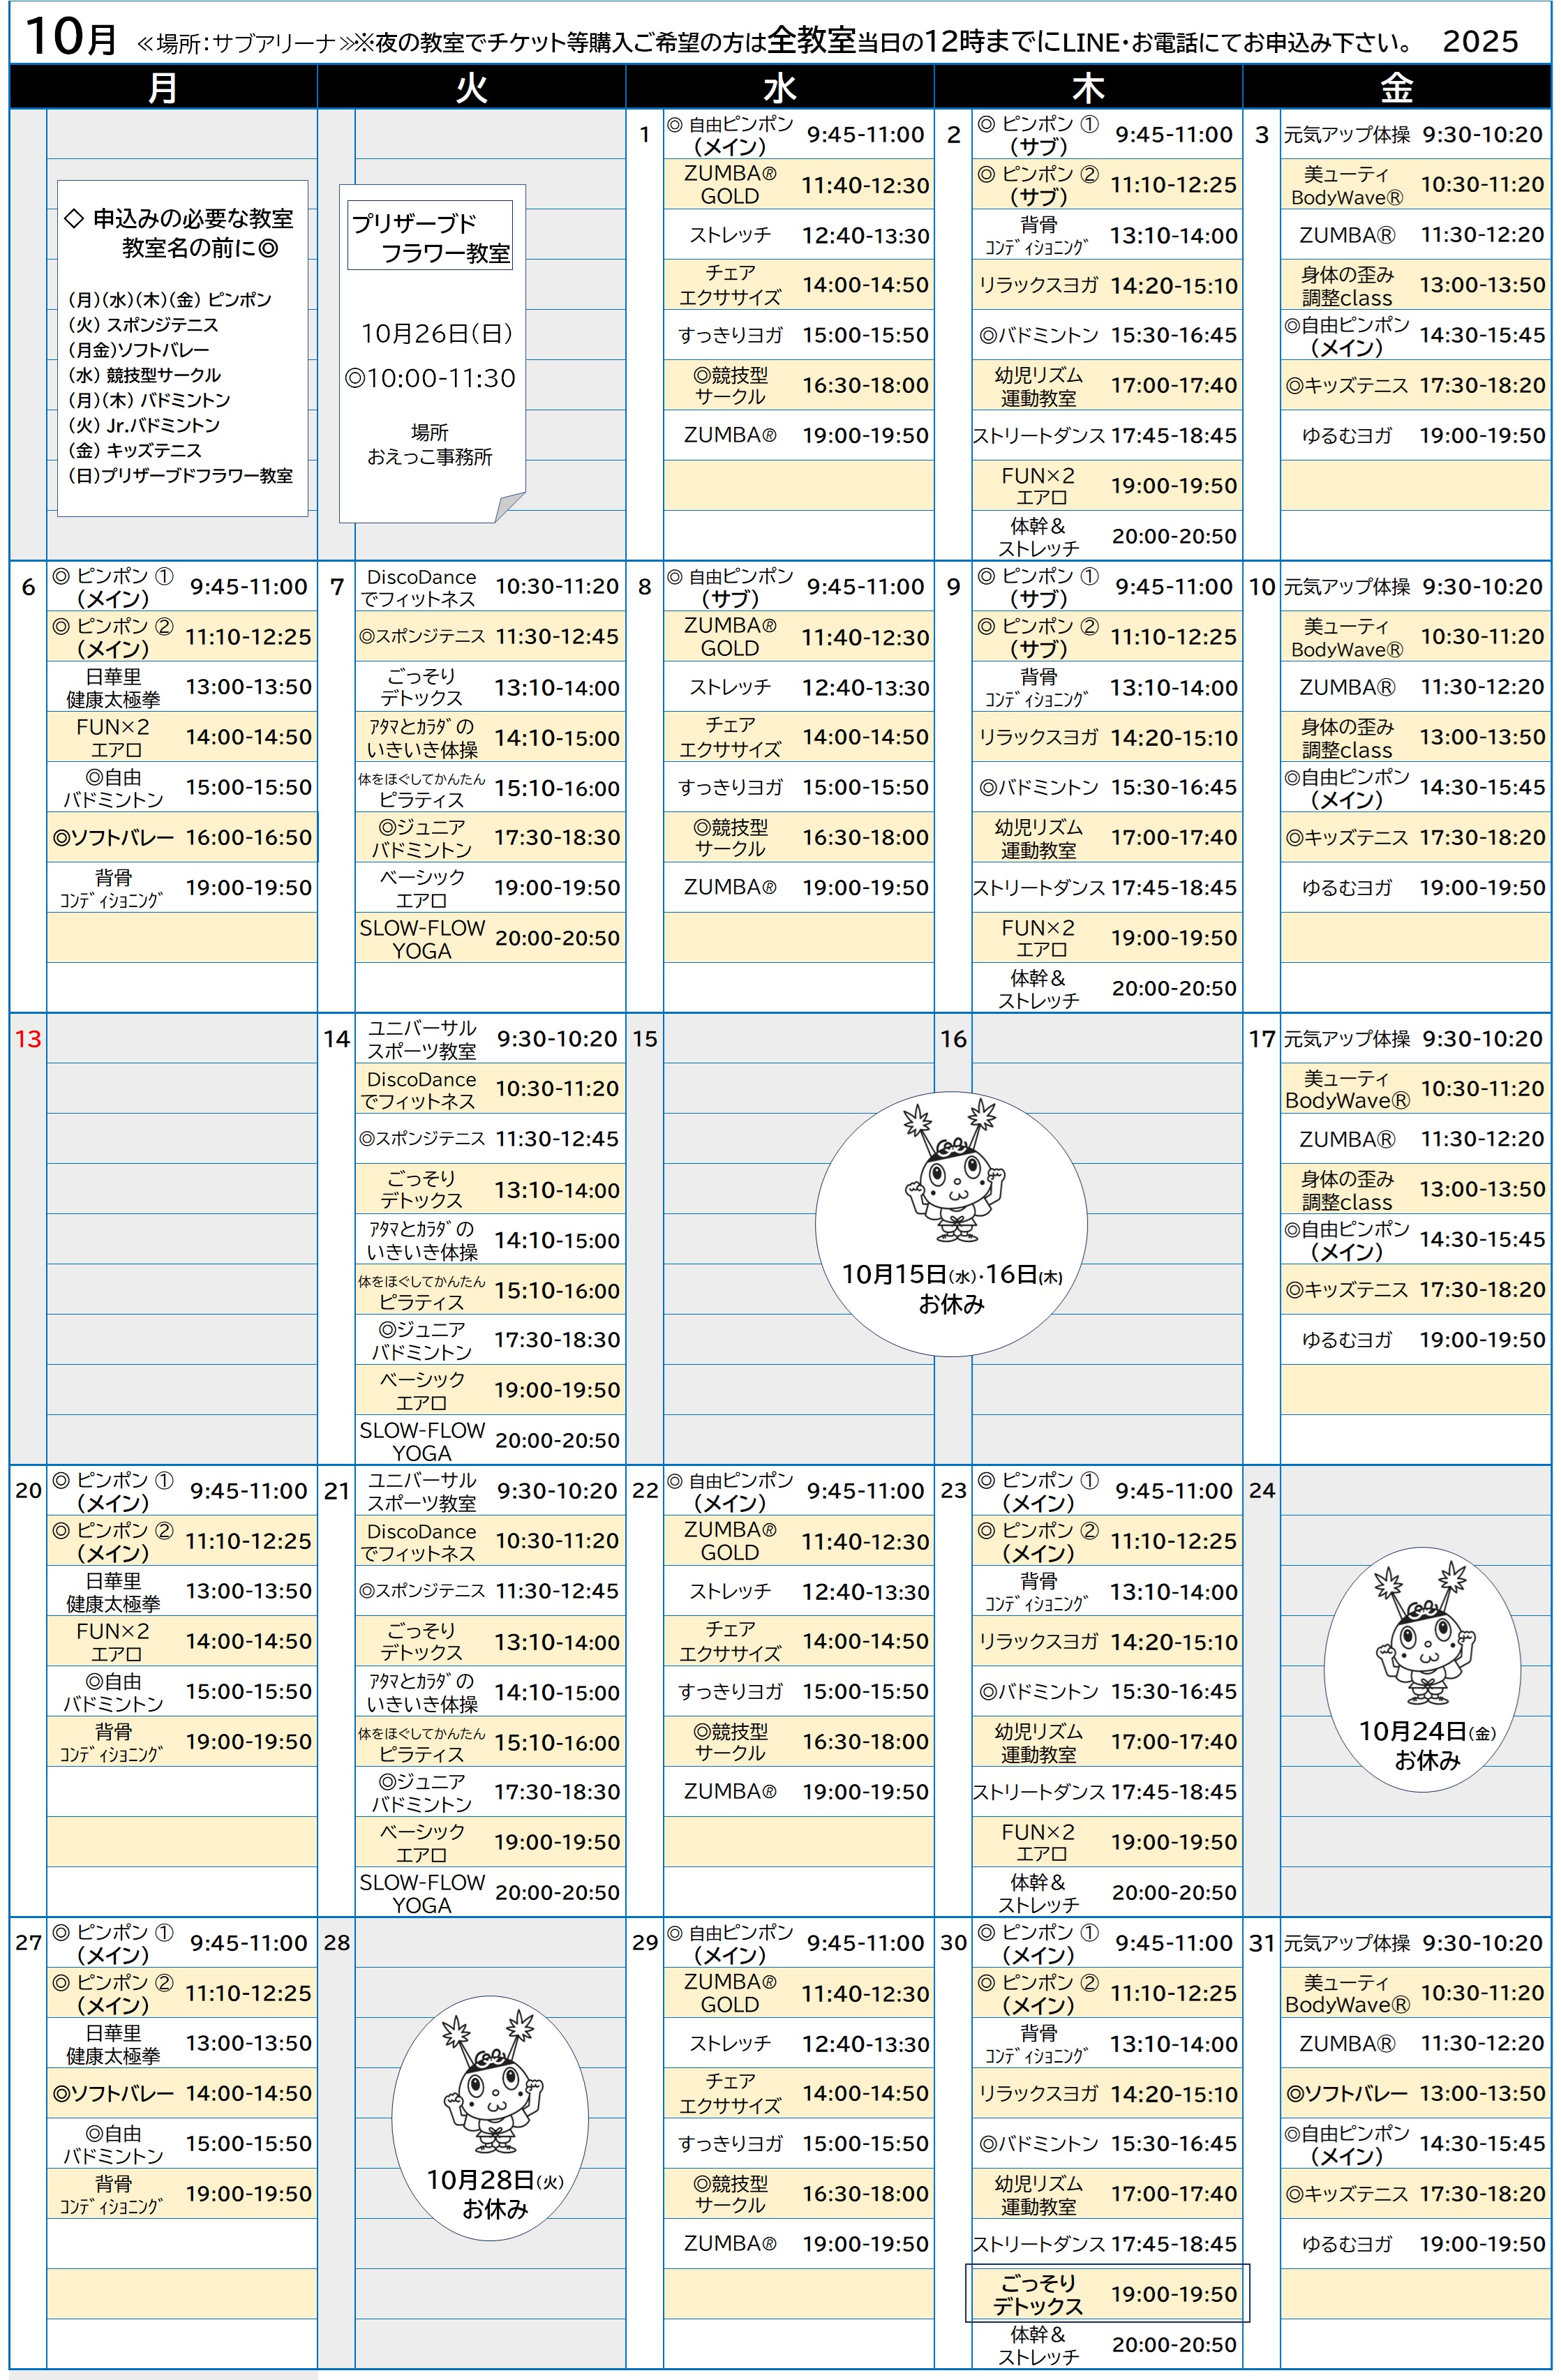Click ◎競技型サークル 16:30-18:00 on the 8th

click(799, 837)
